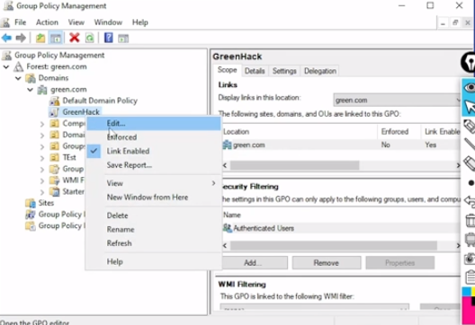Choose Save Report... from context menu
The width and height of the screenshot is (475, 325).
tap(154, 165)
